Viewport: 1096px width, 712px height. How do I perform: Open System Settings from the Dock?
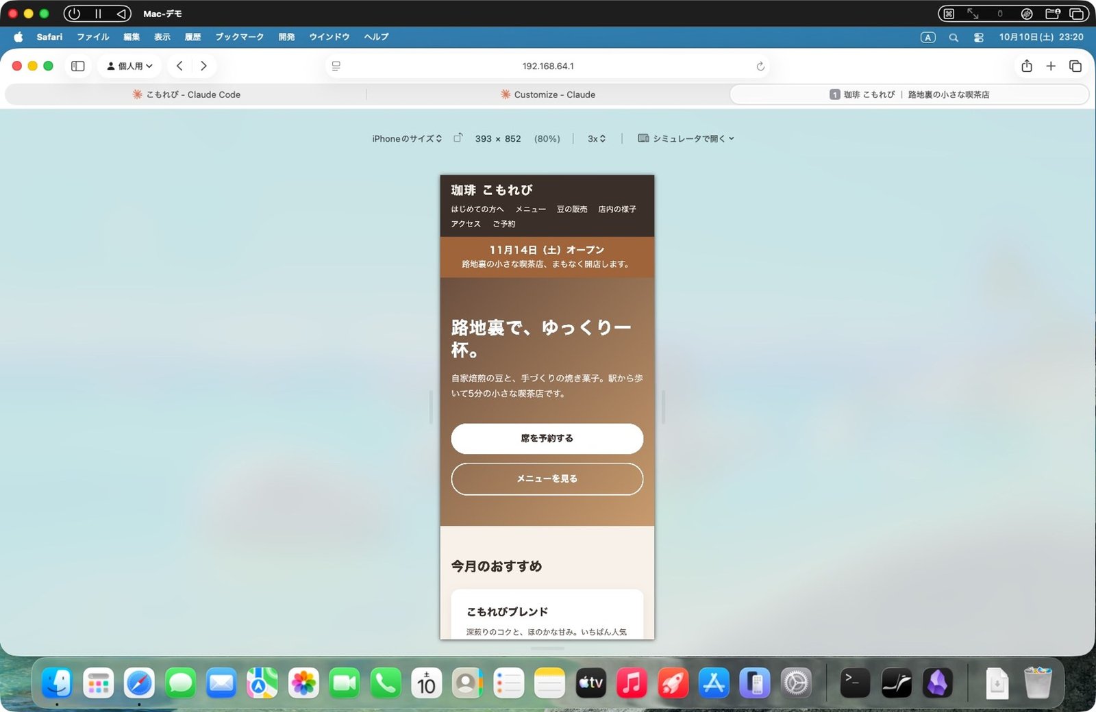pyautogui.click(x=796, y=683)
